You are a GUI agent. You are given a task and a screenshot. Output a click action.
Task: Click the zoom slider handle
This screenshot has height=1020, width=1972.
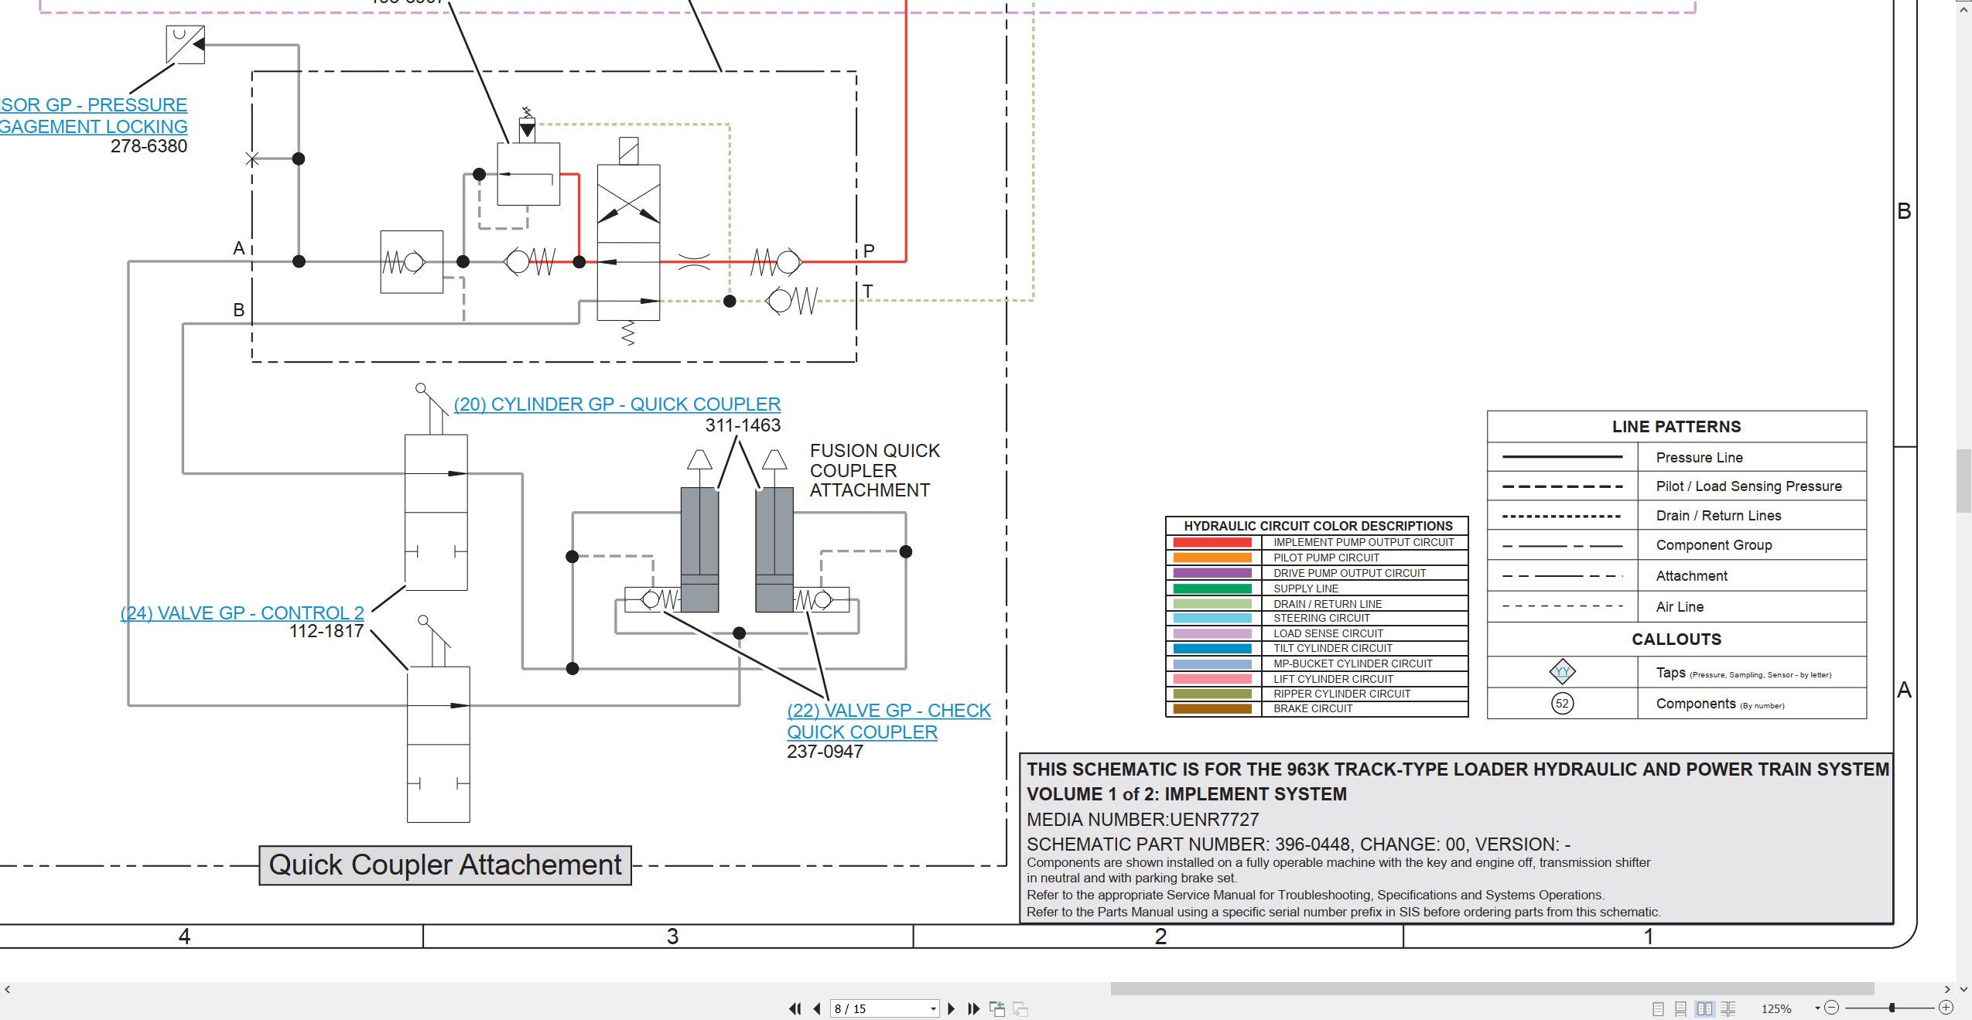1892,1008
